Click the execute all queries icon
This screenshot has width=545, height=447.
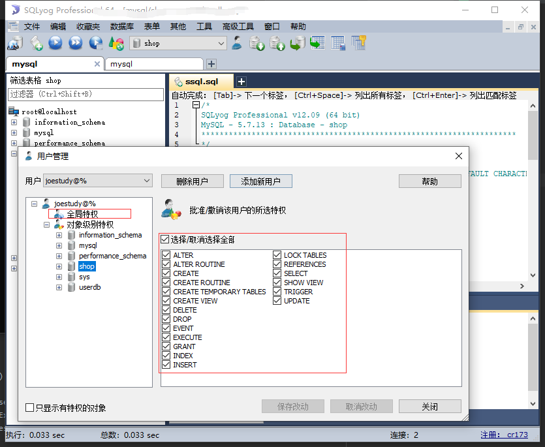pos(76,43)
